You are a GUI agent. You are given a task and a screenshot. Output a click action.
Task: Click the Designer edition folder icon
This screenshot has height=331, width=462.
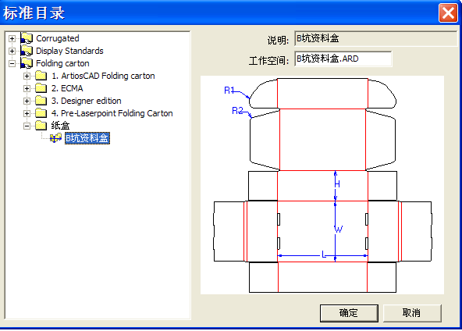(41, 101)
